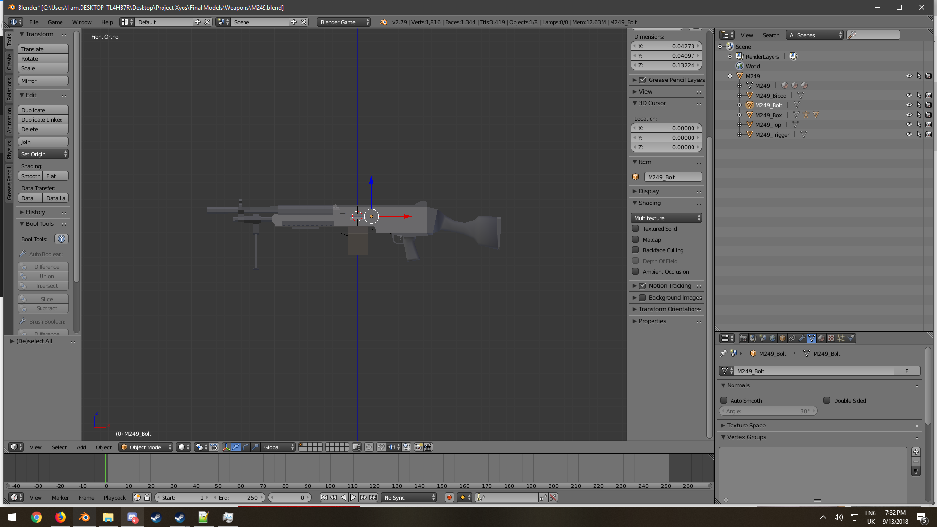The height and width of the screenshot is (527, 937).
Task: Click the OpenGL render image camera icon
Action: click(418, 447)
